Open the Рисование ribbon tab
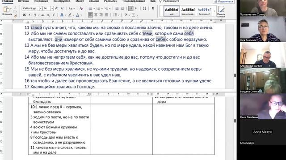 [41, 1]
